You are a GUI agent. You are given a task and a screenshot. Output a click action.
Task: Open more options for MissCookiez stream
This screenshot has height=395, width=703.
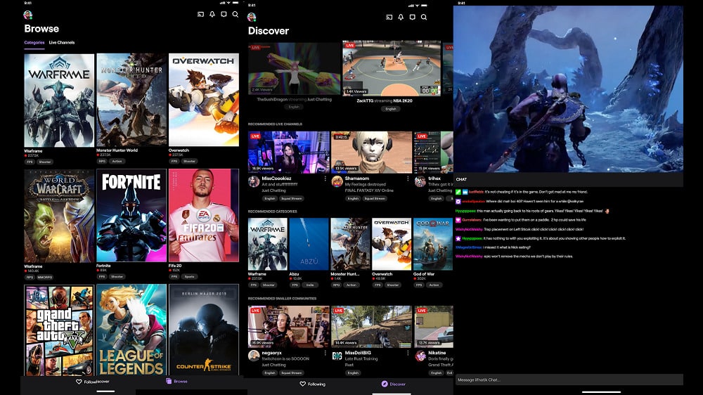coord(325,179)
